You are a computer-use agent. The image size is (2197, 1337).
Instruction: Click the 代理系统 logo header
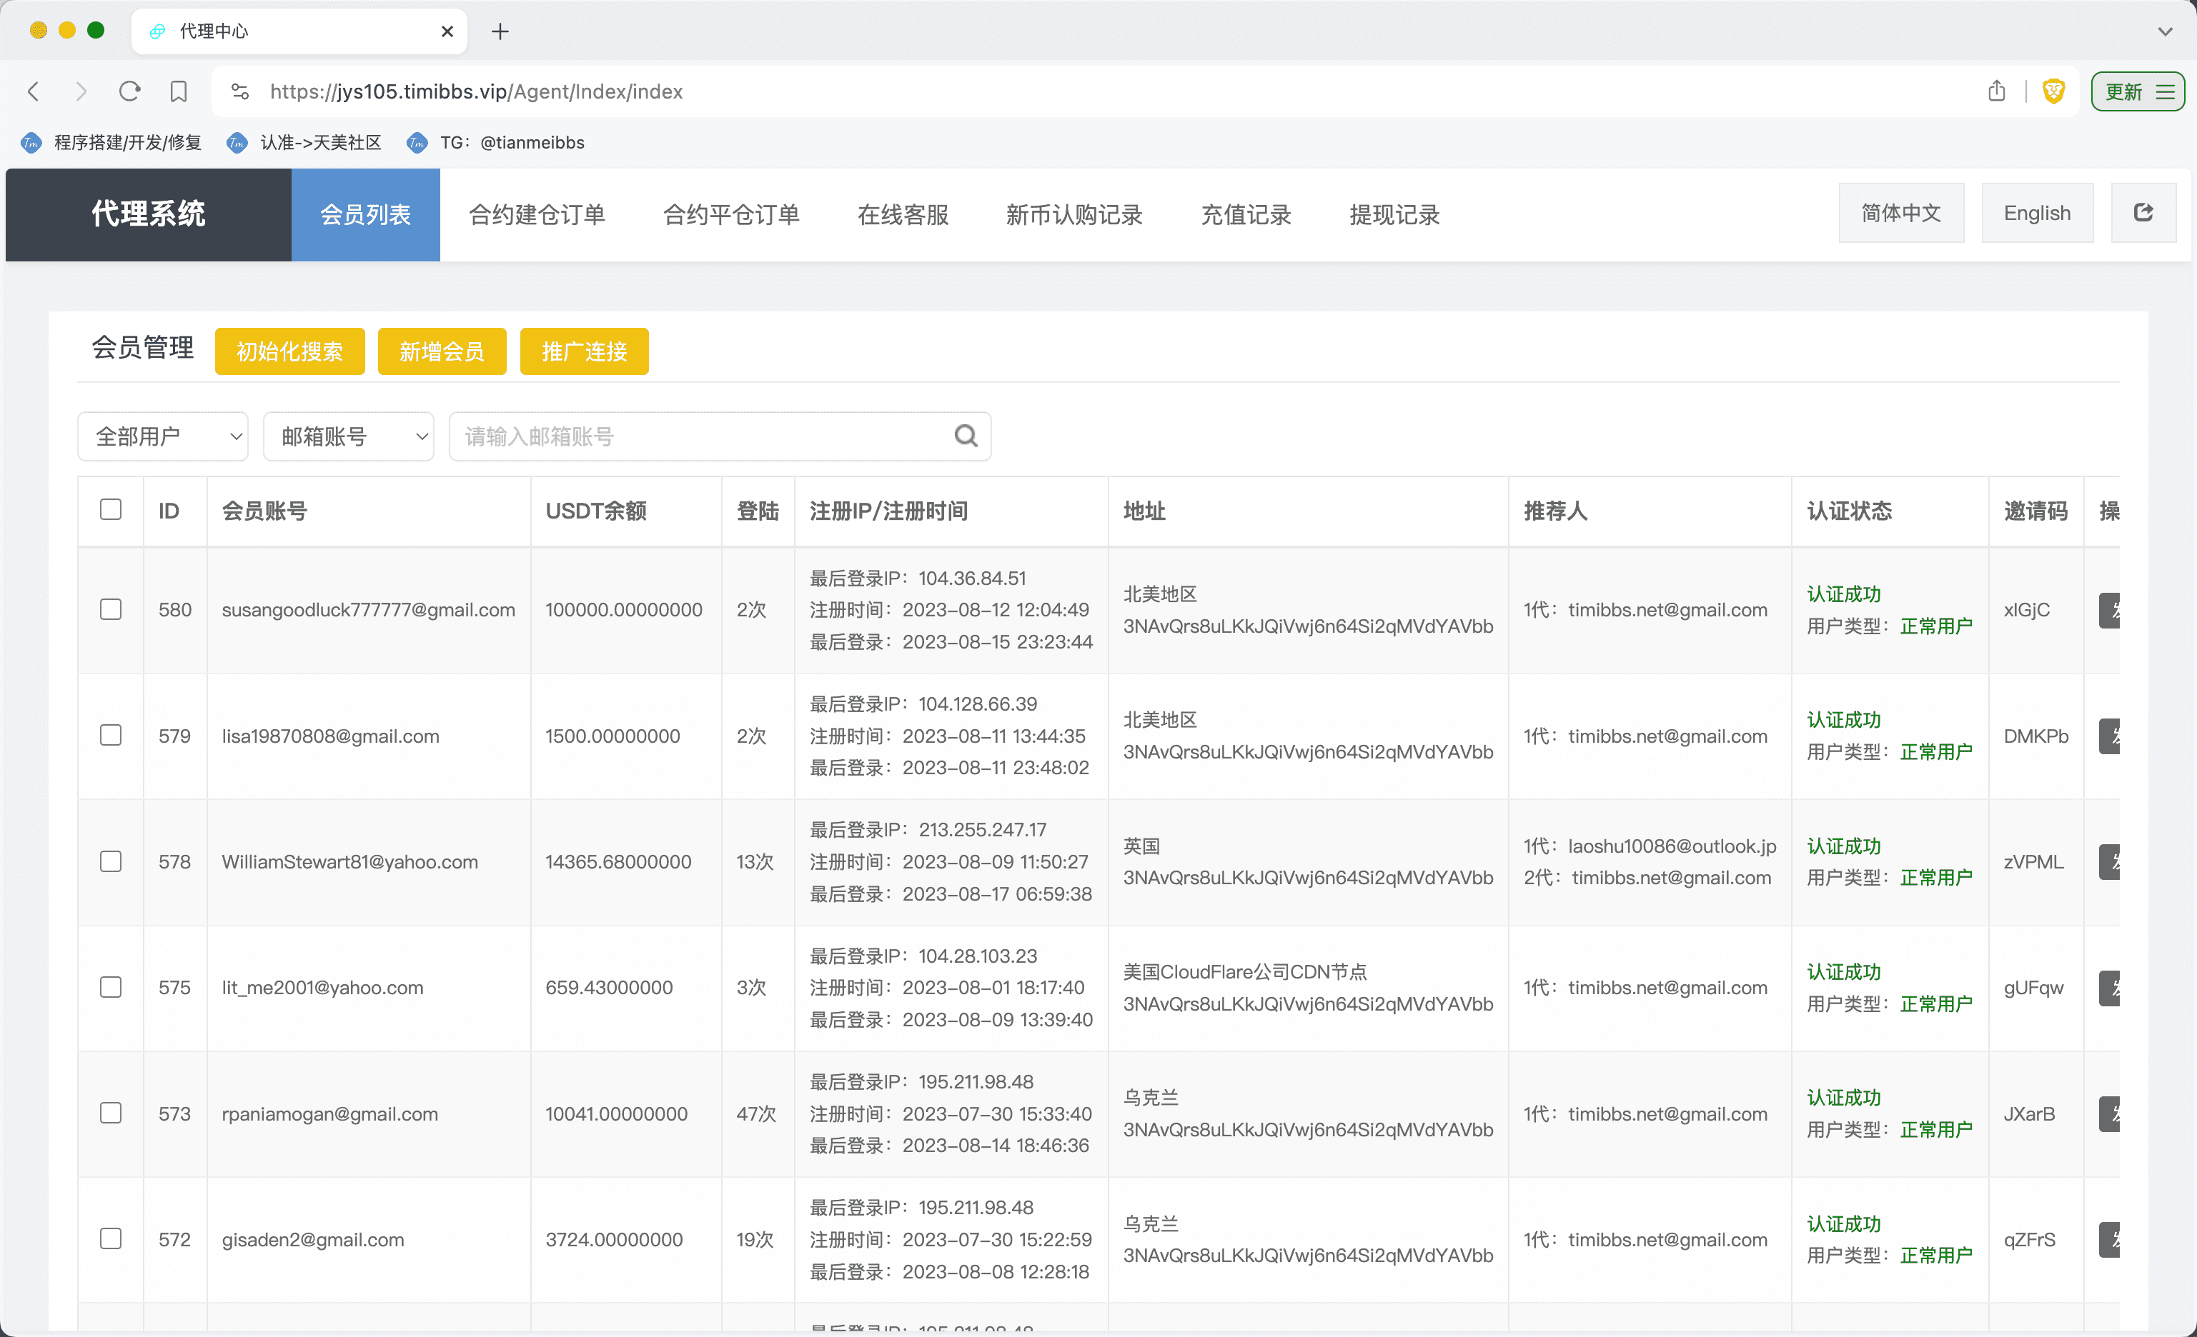click(x=148, y=215)
